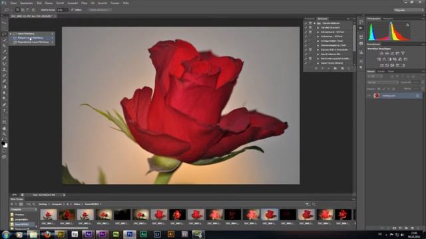Screen dimensions: 426x239
Task: Add a Levels adjustment in Korrekturen panel
Action: pyautogui.click(x=387, y=53)
